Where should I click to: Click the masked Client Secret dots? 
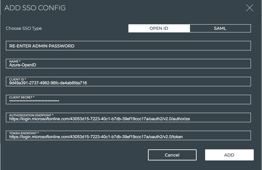(x=34, y=101)
